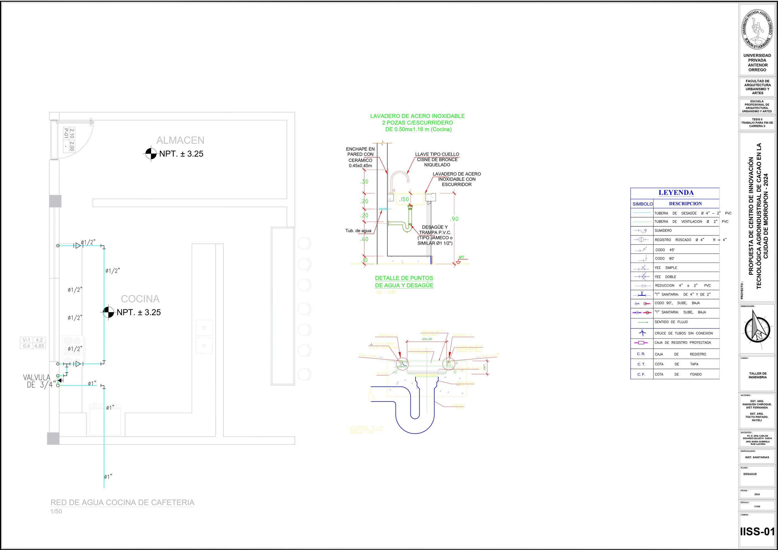Click the LEYENDA heading
Image resolution: width=778 pixels, height=550 pixels.
click(x=676, y=193)
